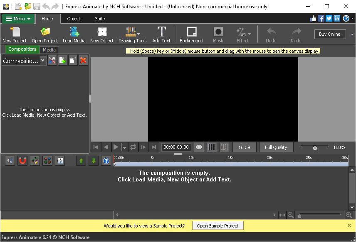Open the Mask tool
Viewport: 356px width, 242px height.
(x=218, y=33)
